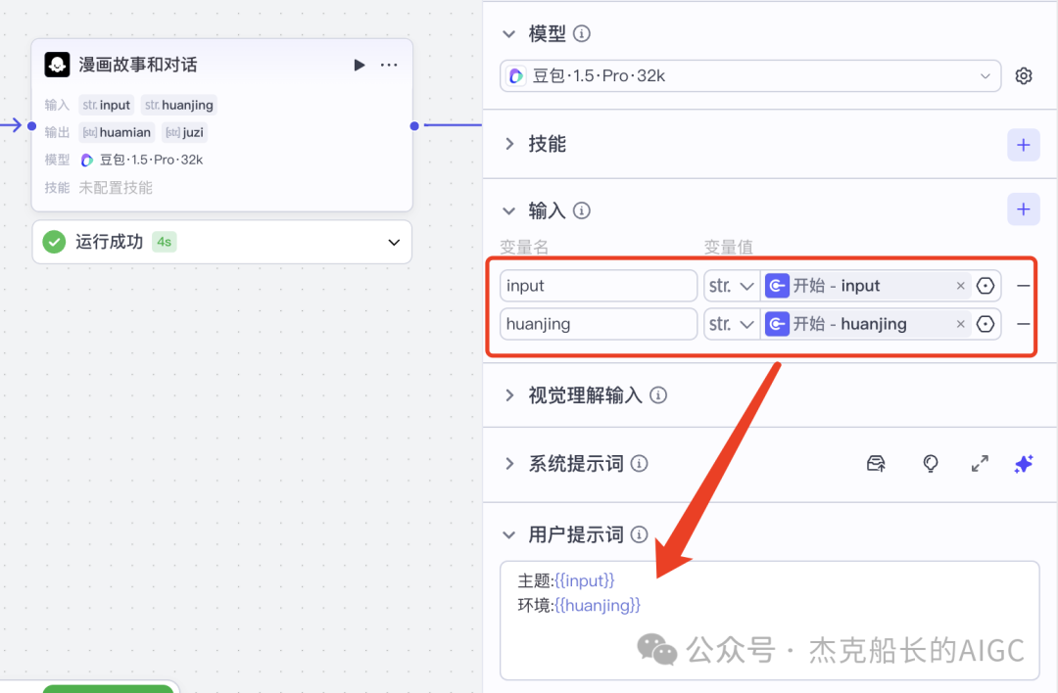
Task: Expand the system prompt editor fullscreen
Action: (980, 464)
